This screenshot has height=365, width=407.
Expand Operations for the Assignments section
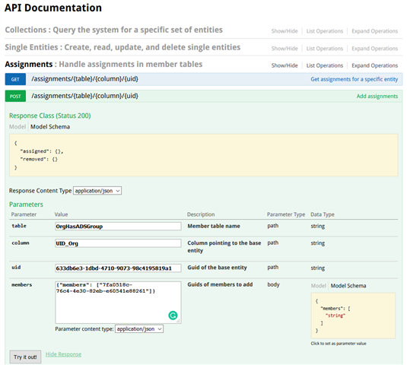(x=374, y=65)
